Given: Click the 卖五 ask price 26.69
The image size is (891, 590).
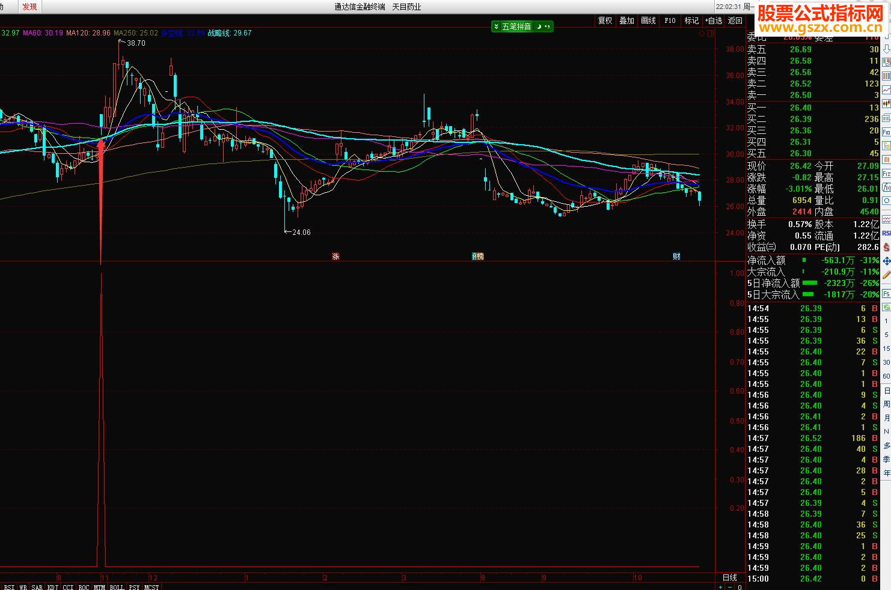Looking at the screenshot, I should [800, 49].
